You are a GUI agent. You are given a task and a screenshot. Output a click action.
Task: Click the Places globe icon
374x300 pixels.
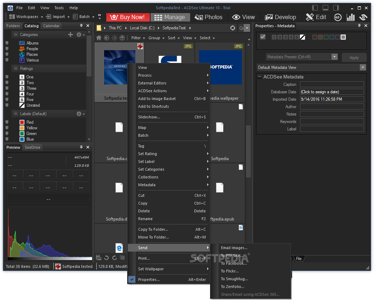click(x=22, y=54)
